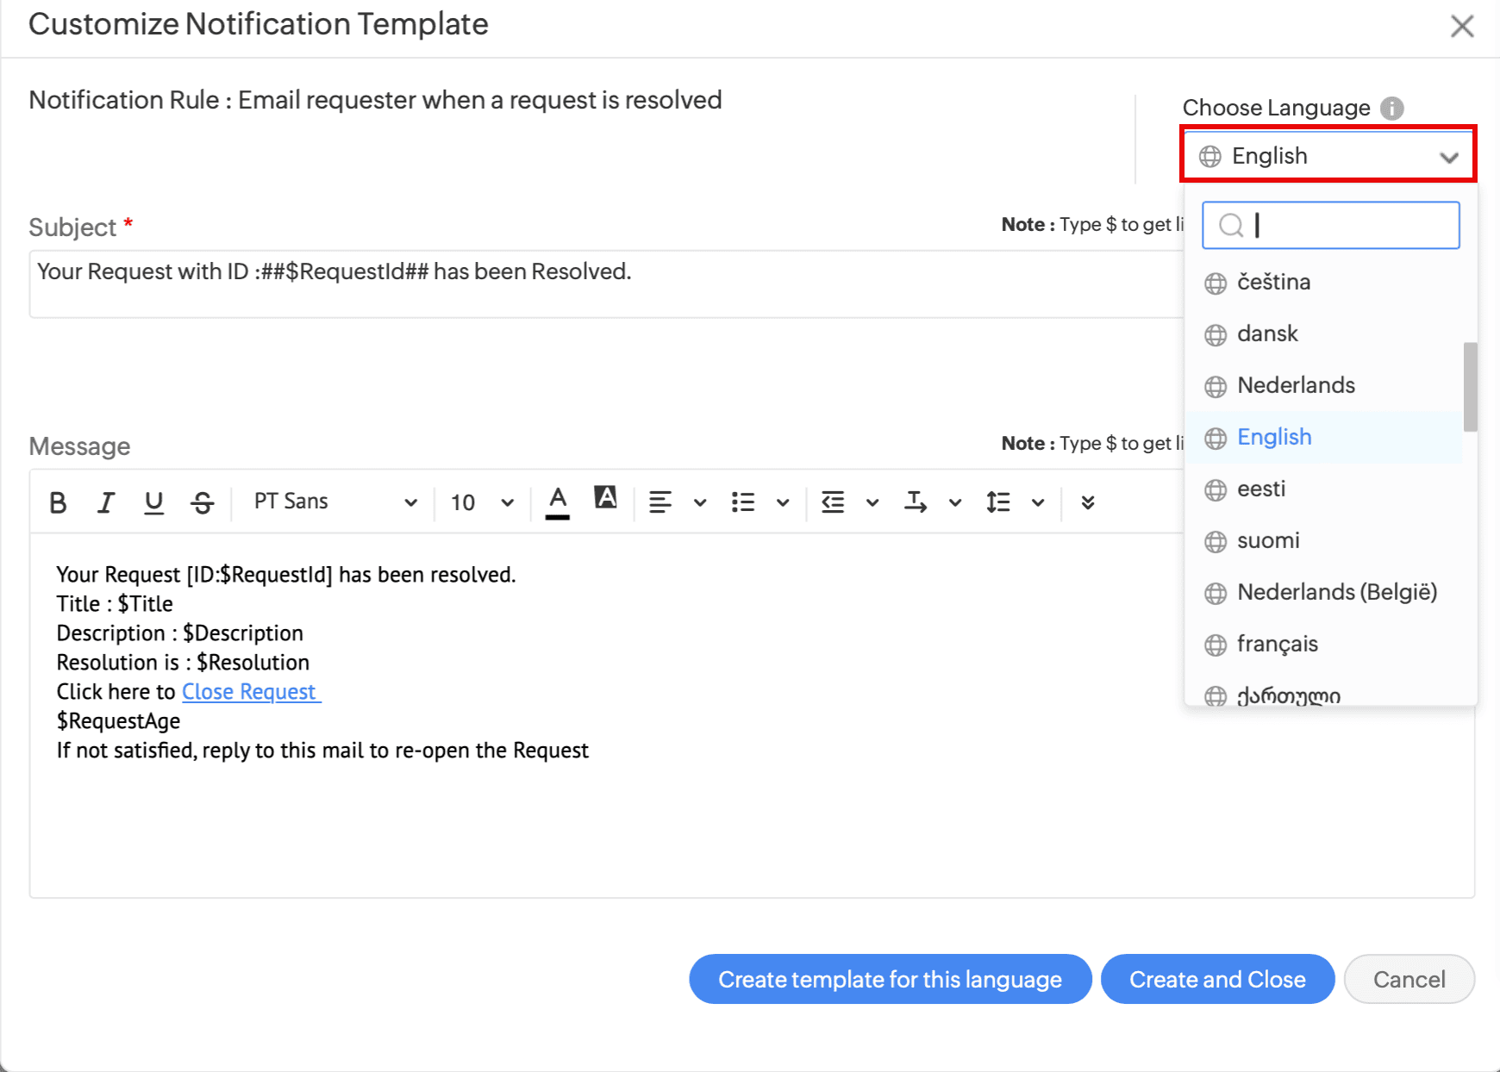Apply italic formatting to text
Image resolution: width=1500 pixels, height=1072 pixels.
point(105,502)
